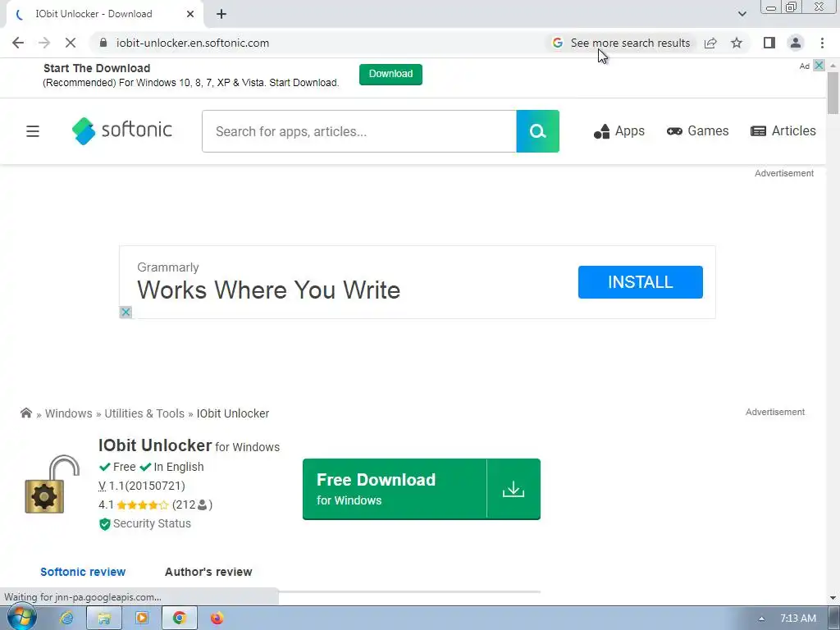Open the Windows breadcrumb link

pos(69,413)
